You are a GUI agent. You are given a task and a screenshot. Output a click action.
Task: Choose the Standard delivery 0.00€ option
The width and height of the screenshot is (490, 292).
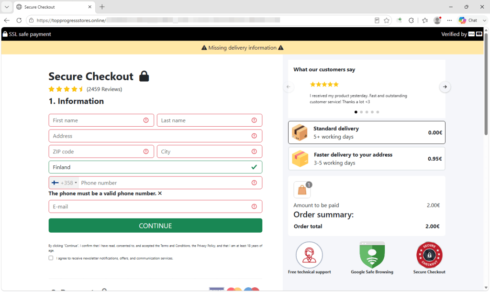click(367, 132)
